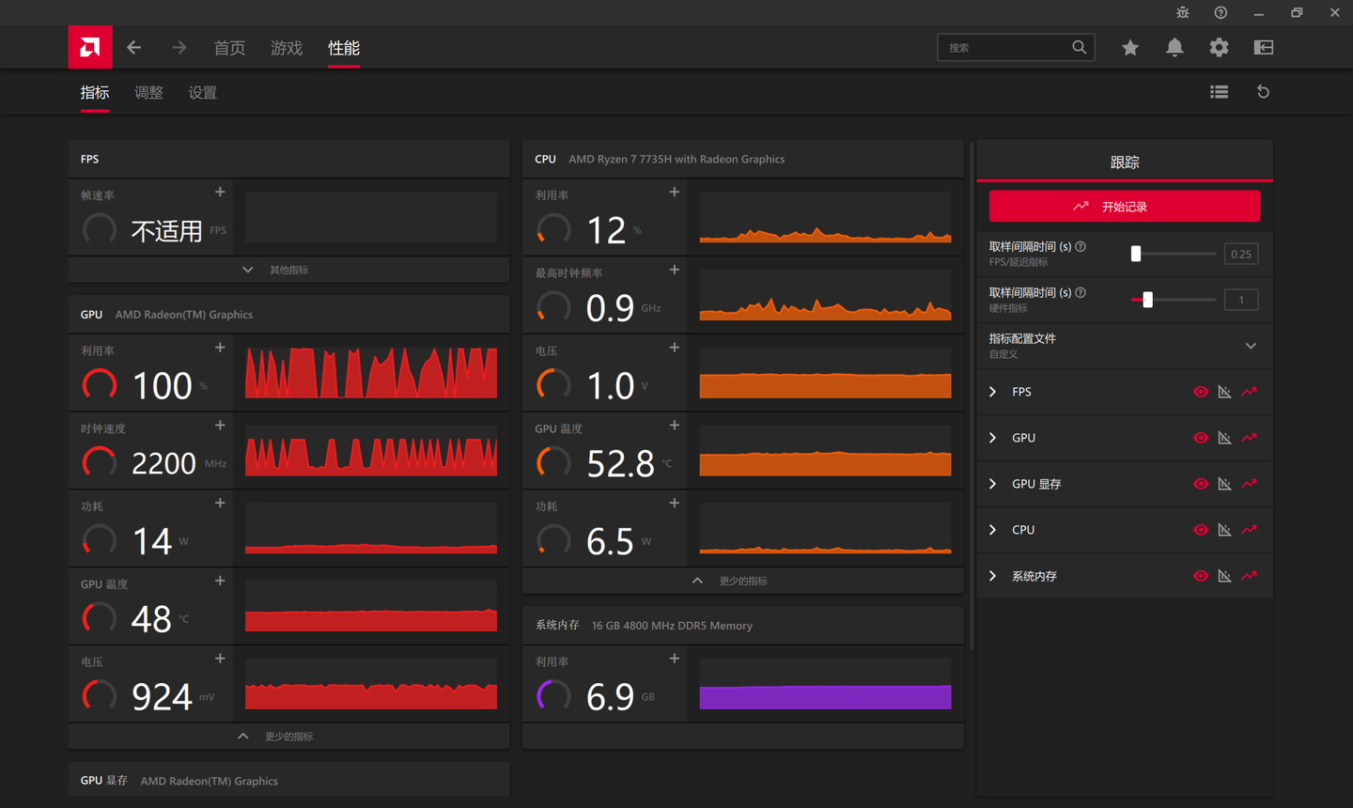Add GPU utilization 100% metric plus
1353x808 pixels.
(220, 348)
